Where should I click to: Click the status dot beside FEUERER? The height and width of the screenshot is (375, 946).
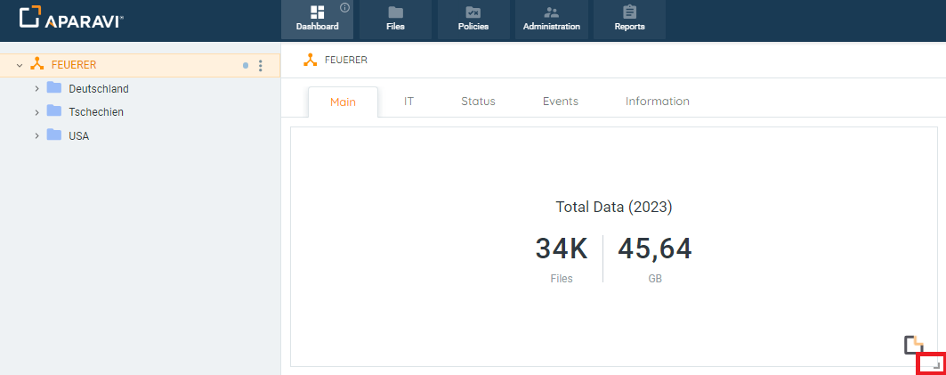pos(246,65)
